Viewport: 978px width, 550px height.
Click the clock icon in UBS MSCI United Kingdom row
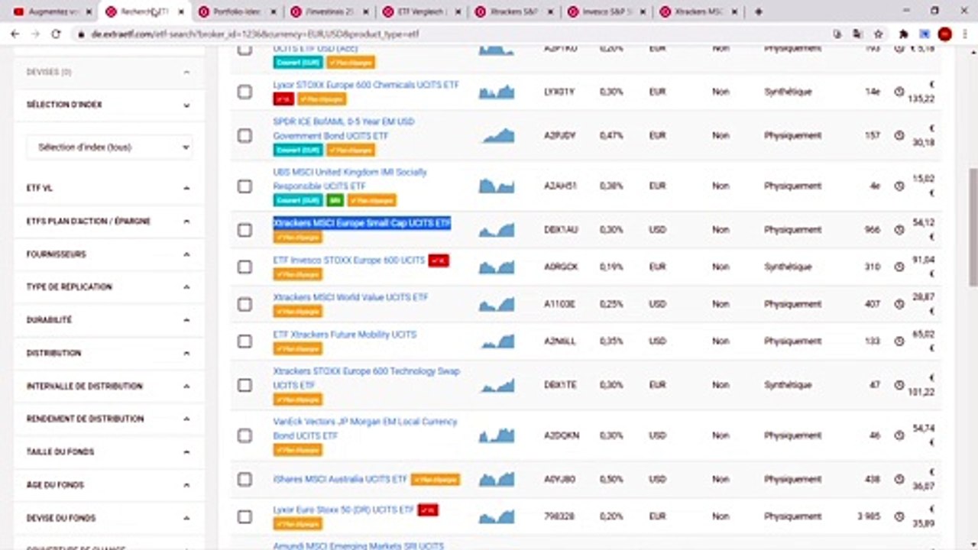(x=899, y=186)
